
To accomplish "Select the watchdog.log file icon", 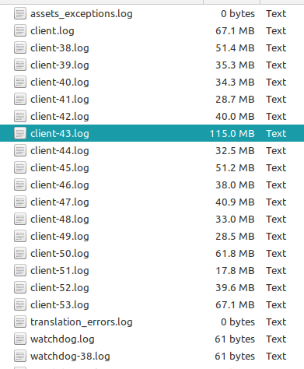I will coord(20,339).
